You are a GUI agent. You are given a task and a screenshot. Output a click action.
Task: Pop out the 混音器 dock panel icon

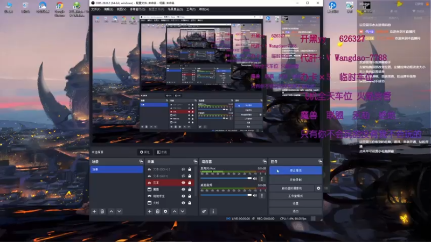[x=265, y=161]
